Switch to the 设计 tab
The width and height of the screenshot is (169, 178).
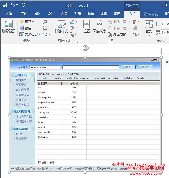(x=51, y=14)
